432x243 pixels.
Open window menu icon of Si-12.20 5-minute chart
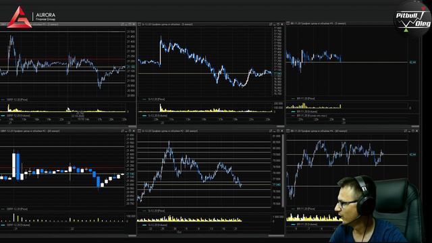coord(140,24)
